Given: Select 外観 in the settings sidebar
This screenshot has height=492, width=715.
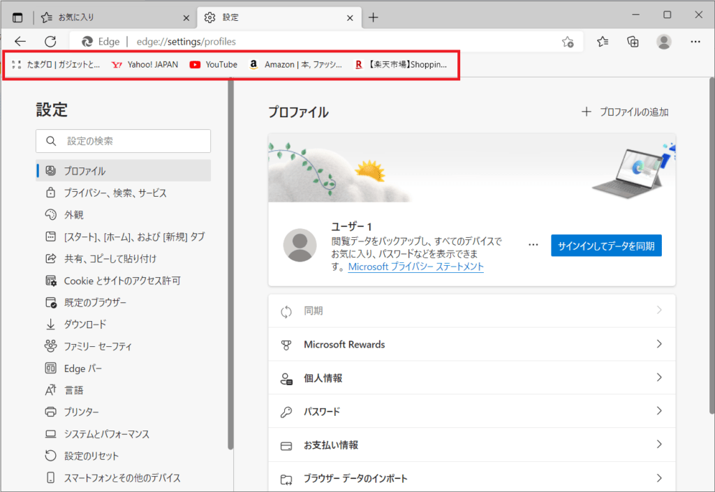Looking at the screenshot, I should [73, 215].
